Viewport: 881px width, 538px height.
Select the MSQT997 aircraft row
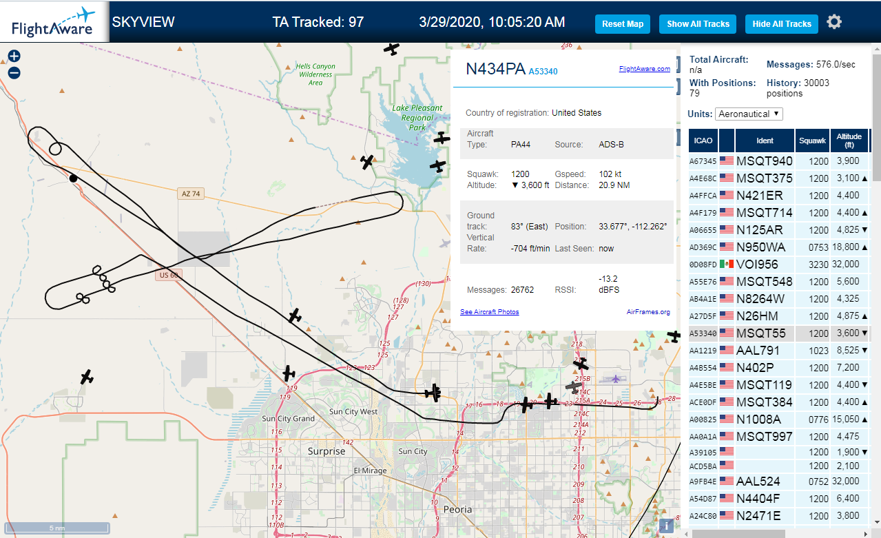(x=779, y=437)
